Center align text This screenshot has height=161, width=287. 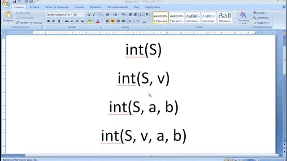click(113, 21)
